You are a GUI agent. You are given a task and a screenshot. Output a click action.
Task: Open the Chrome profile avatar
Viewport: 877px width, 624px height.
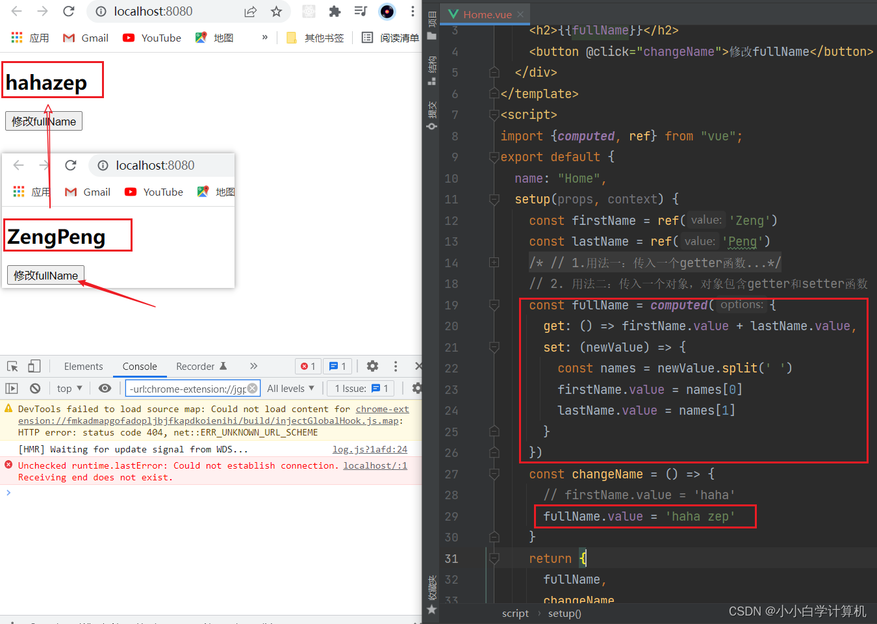[x=387, y=12]
